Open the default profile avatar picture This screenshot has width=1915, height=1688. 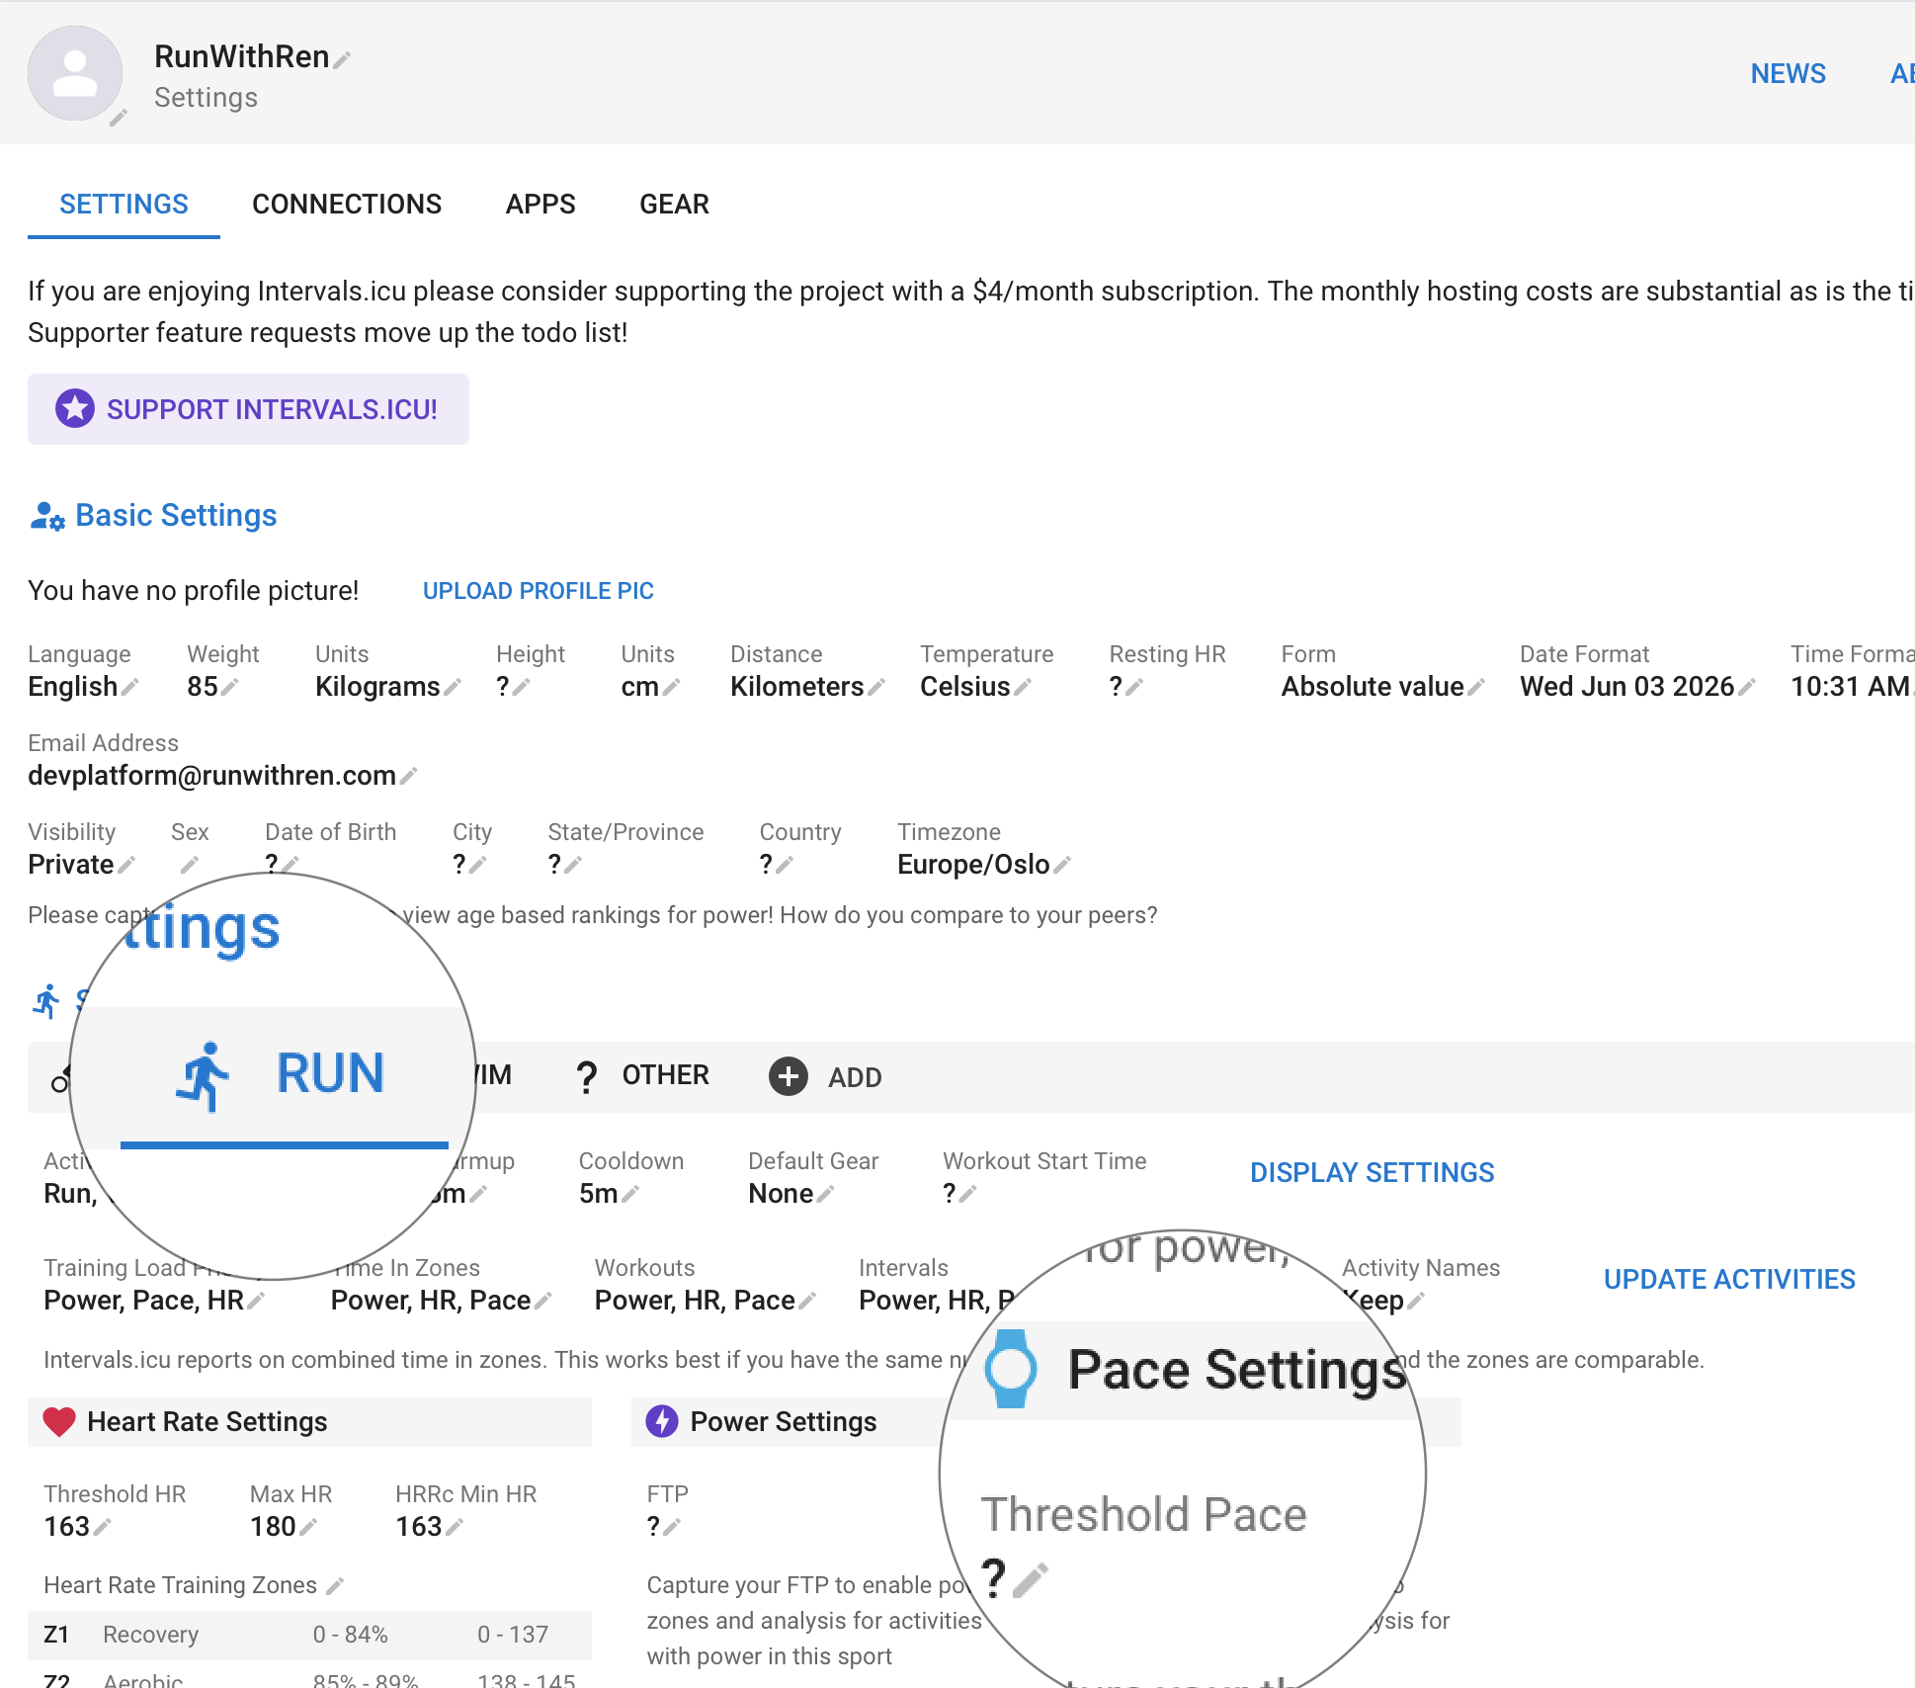coord(75,73)
